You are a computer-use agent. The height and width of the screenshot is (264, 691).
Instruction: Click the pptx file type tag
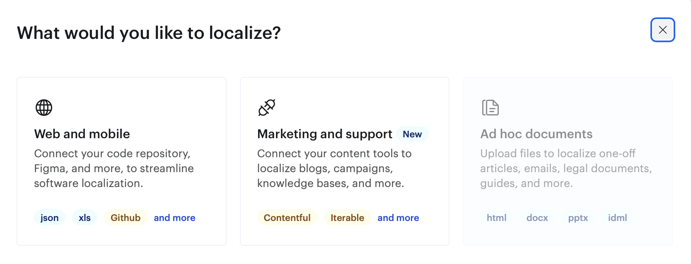pos(578,218)
